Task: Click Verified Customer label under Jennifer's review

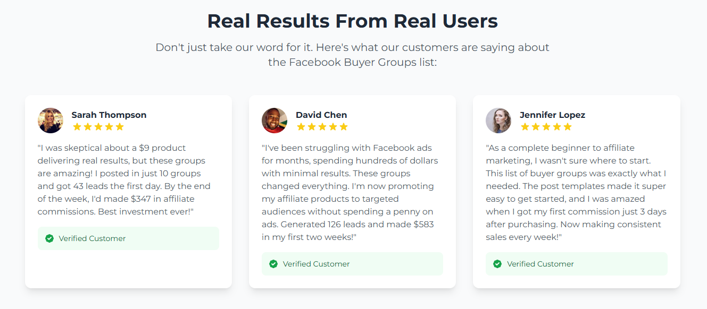Action: pos(540,264)
